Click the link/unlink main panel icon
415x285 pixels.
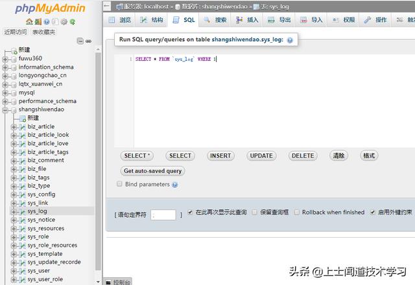tap(88, 41)
